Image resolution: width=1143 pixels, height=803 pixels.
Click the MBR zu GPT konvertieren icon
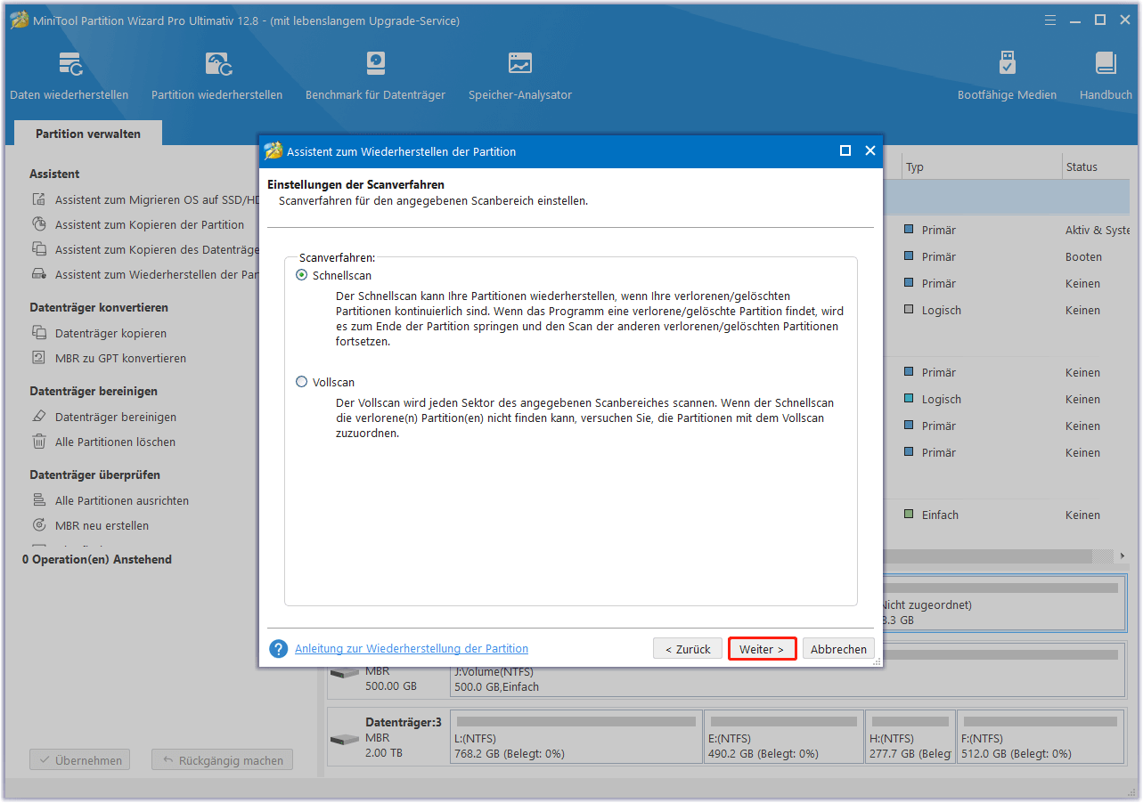pos(39,358)
